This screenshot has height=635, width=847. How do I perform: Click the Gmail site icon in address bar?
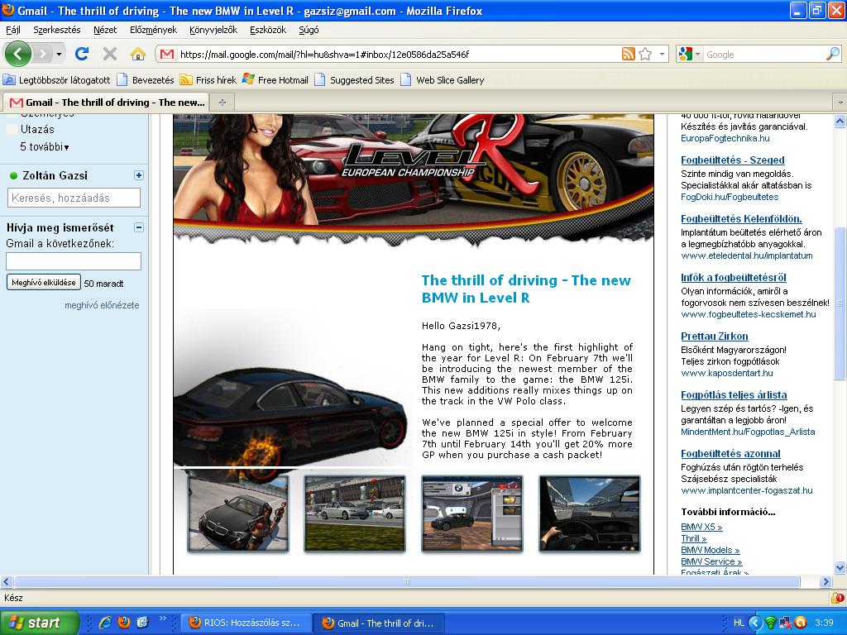point(167,54)
